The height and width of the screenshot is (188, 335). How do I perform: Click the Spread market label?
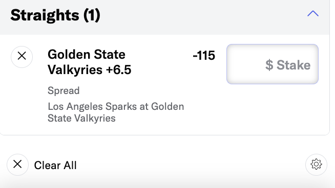(64, 90)
